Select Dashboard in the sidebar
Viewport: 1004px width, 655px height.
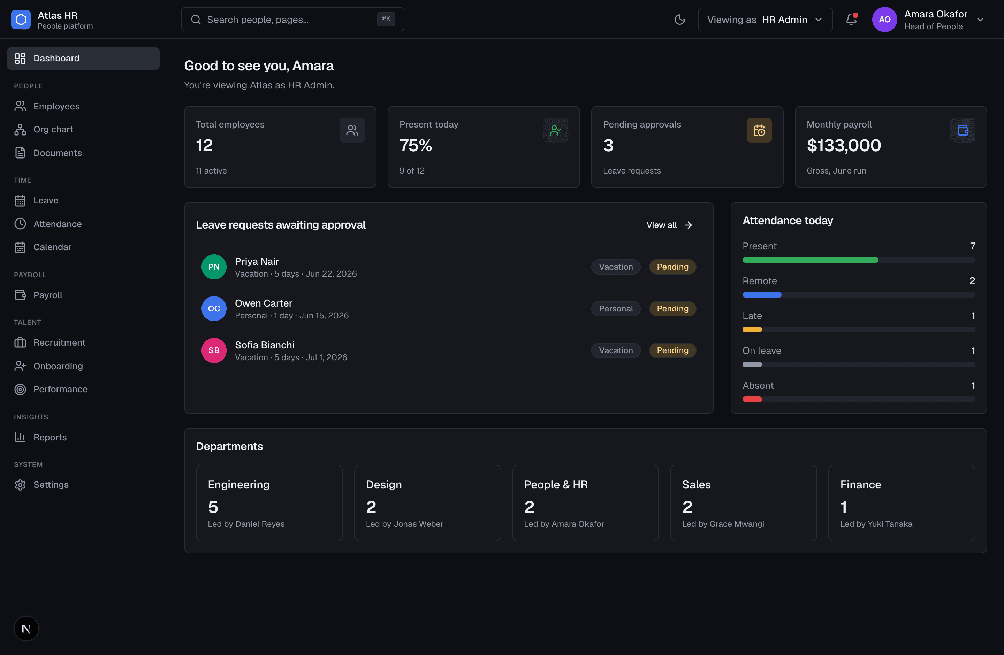83,58
